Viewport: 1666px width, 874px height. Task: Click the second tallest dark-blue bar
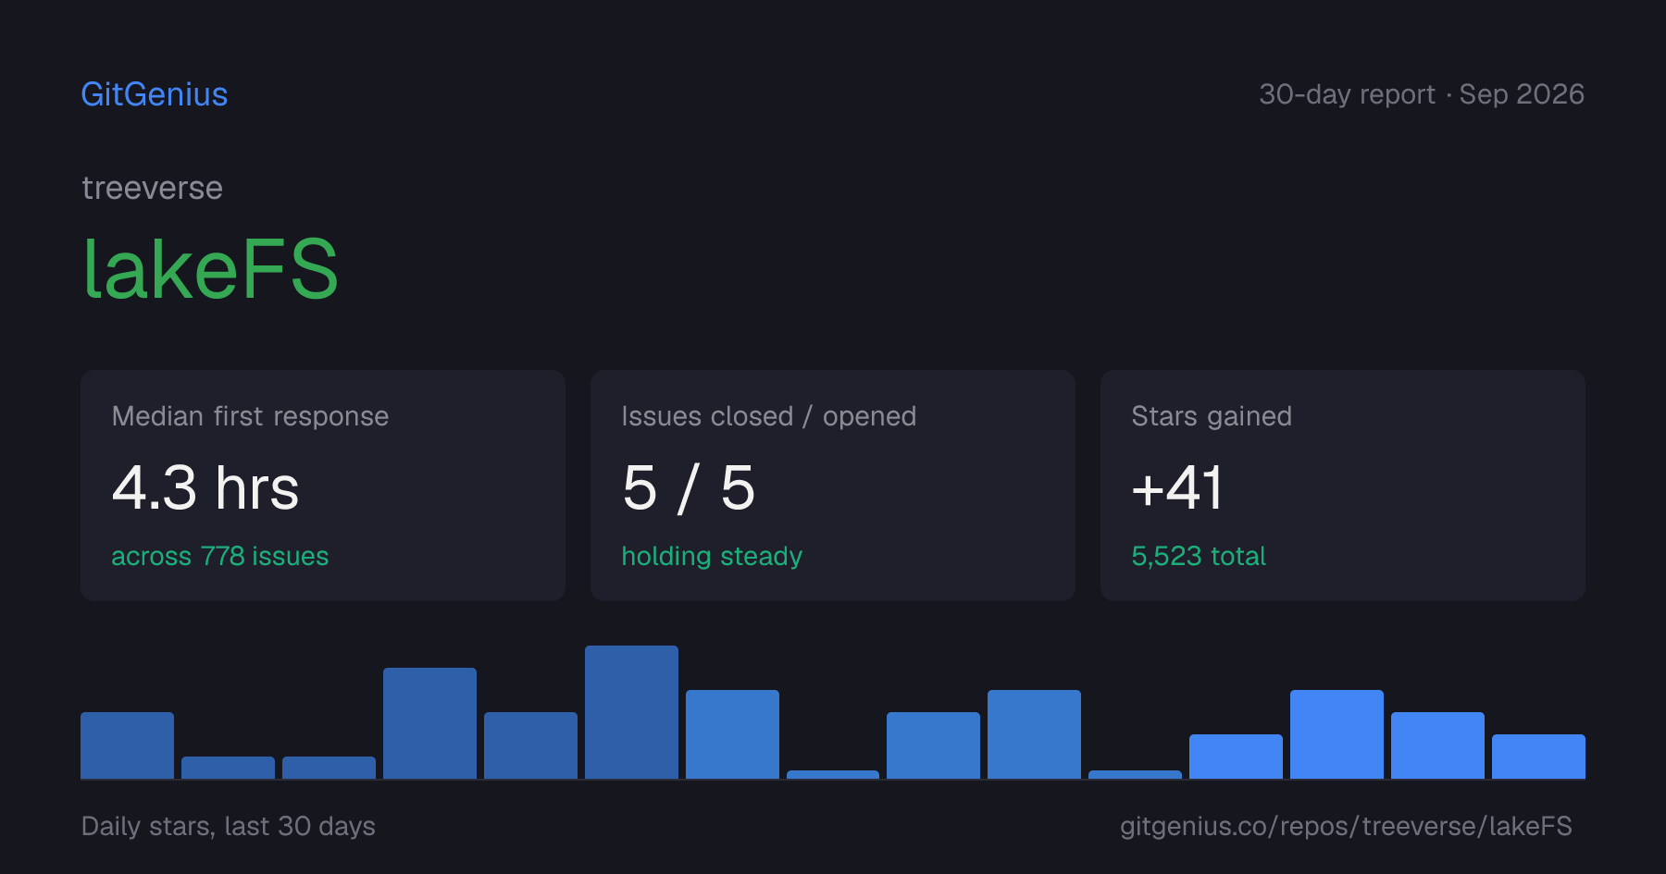point(429,723)
